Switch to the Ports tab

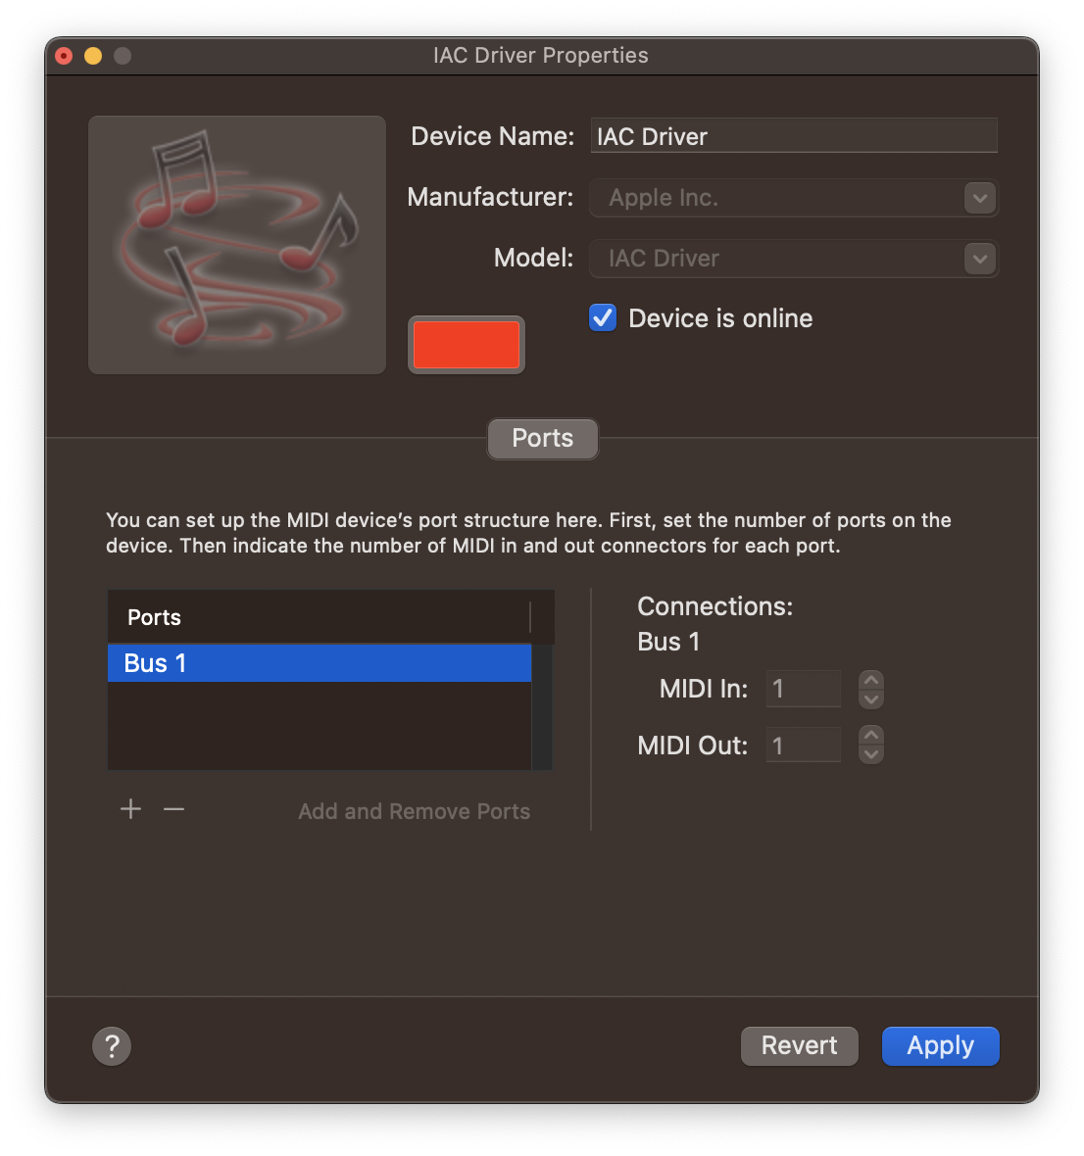coord(542,438)
